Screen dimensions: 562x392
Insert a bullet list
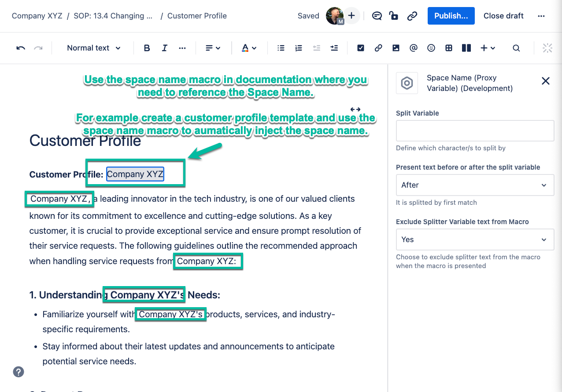coord(281,48)
